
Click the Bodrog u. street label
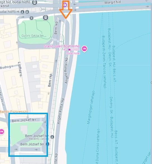(7, 67)
